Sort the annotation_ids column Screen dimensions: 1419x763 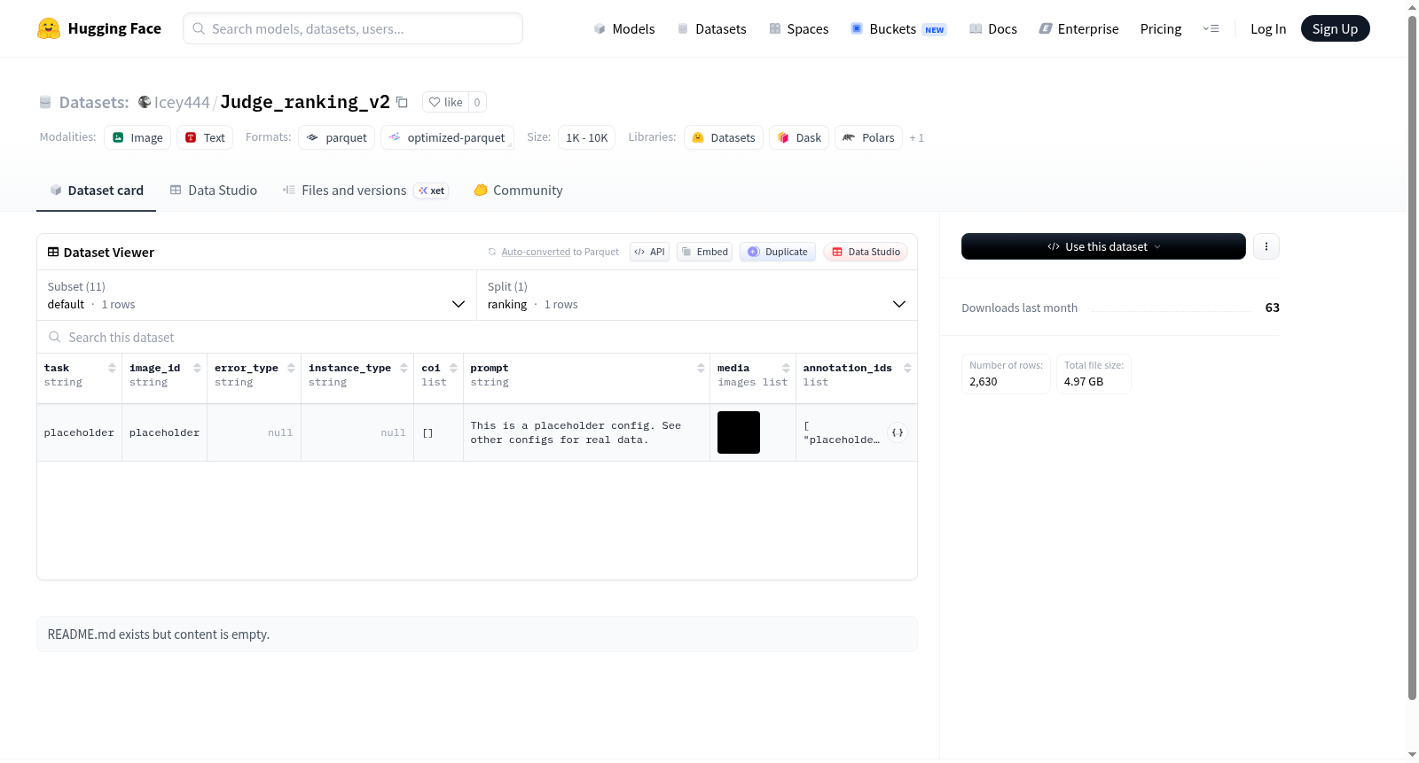point(907,368)
